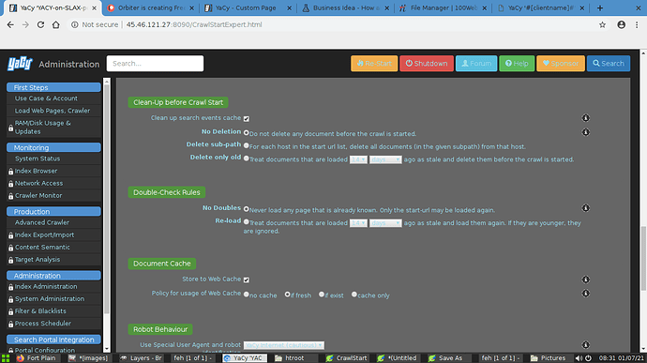
Task: Go forward with browser forward arrow
Action: (x=25, y=24)
